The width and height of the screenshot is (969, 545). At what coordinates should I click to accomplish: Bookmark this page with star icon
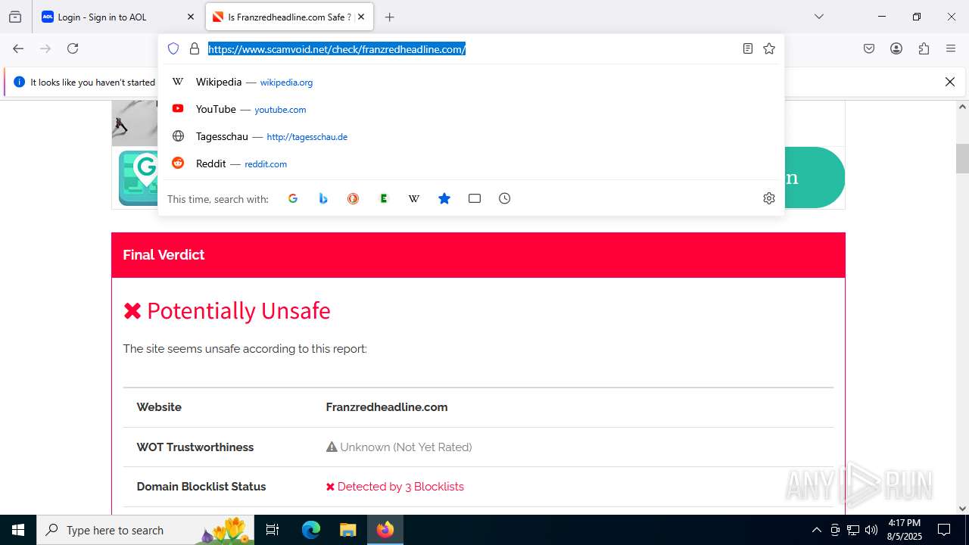tap(769, 48)
